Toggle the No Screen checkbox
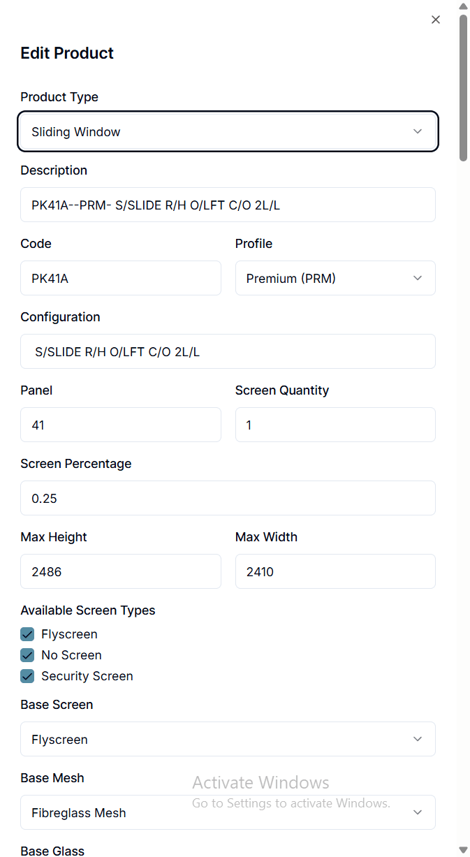This screenshot has height=857, width=470. 27,655
